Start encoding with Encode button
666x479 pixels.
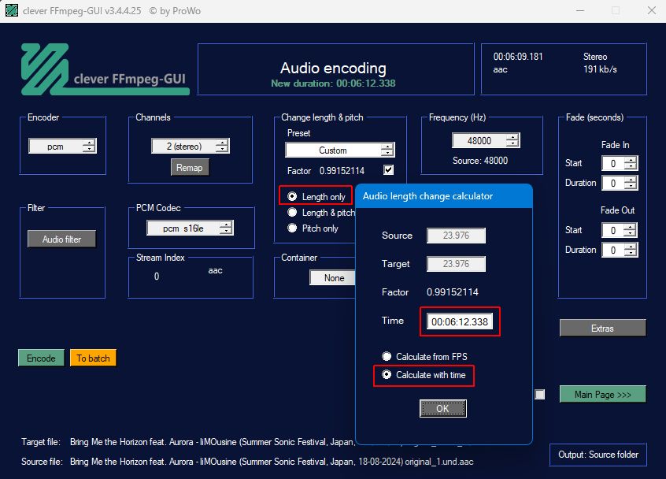tap(41, 358)
